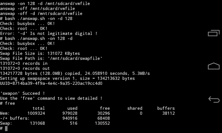Click the 'bash ./answap.sh -on 128 -d' command
Image resolution: width=222 pixels, height=133 pixels.
(39, 39)
